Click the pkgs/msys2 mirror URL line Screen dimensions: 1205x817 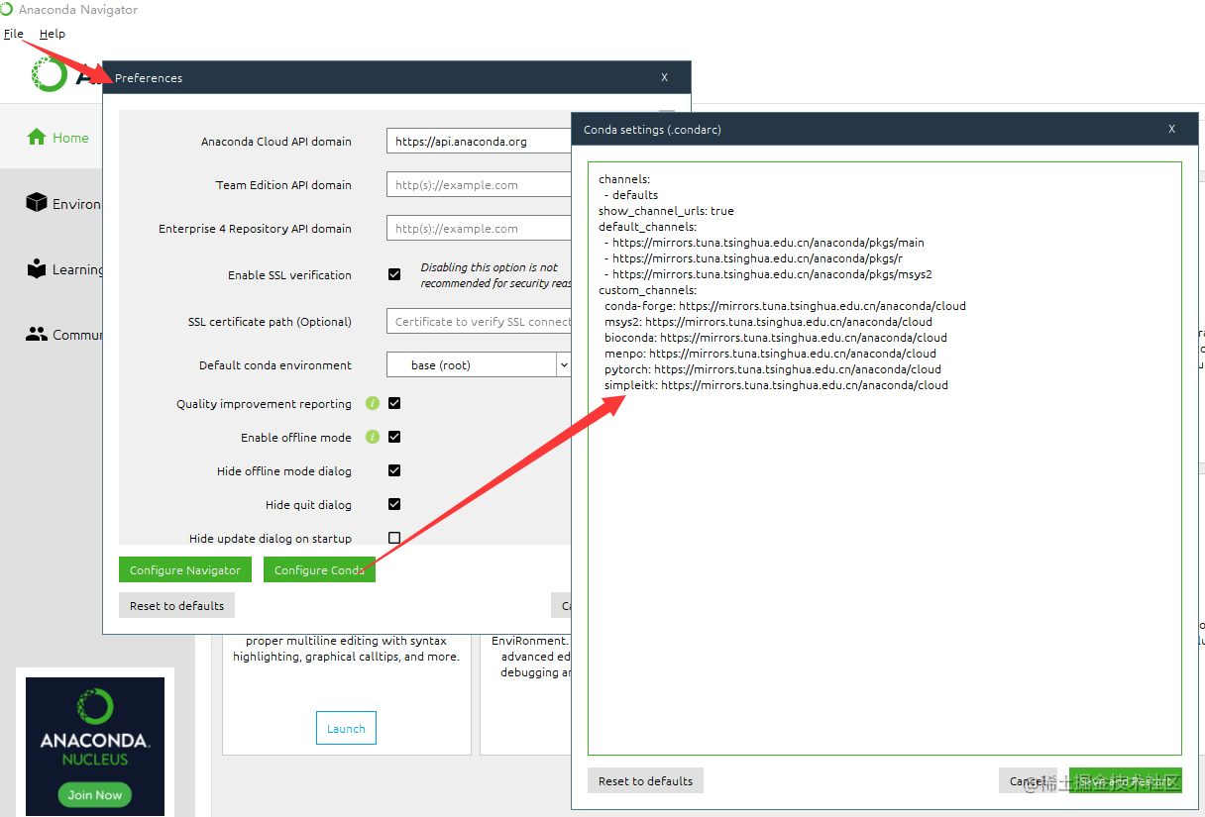point(768,274)
